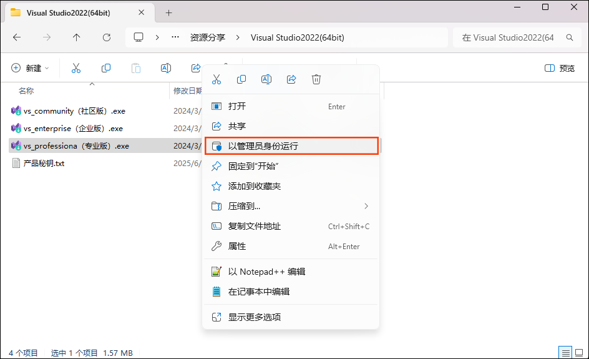Expand the hidden path ellipsis in address bar
This screenshot has height=359, width=589.
pos(175,37)
